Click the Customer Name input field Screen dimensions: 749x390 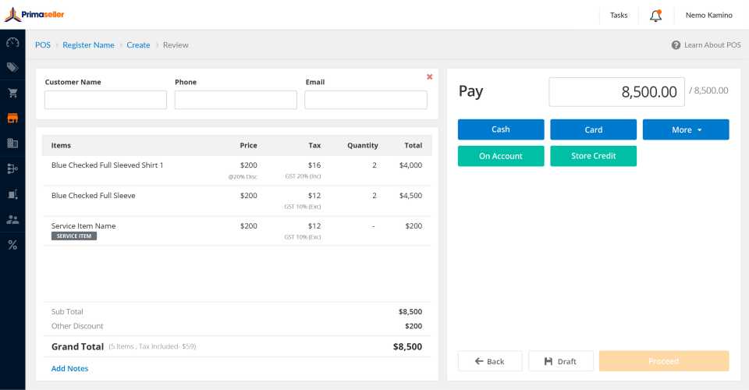tap(105, 100)
